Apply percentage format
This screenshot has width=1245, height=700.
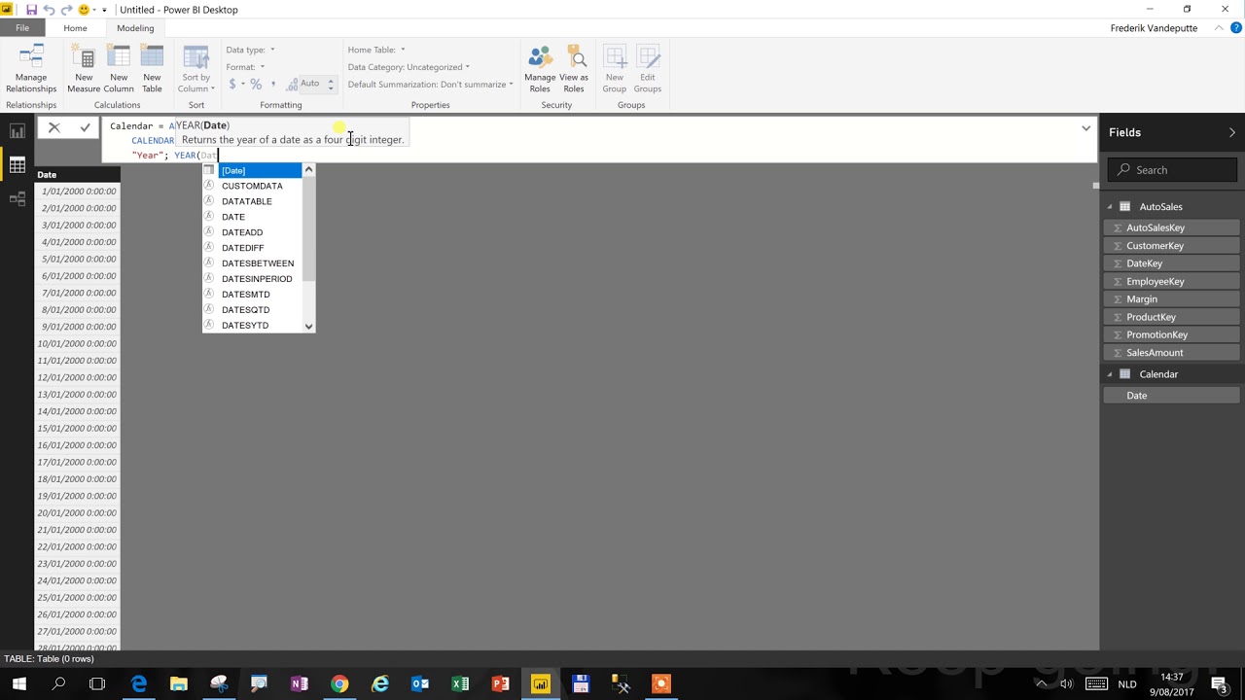256,85
